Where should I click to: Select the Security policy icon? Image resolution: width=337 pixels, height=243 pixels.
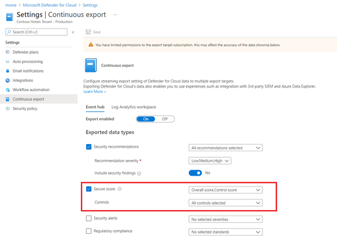point(8,109)
